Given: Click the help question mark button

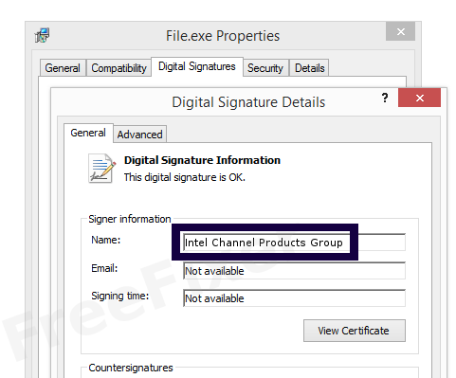Looking at the screenshot, I should click(x=385, y=98).
